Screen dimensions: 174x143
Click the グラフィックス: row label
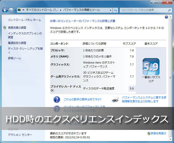pyautogui.click(x=60, y=64)
